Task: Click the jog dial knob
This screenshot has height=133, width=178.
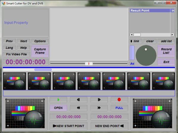Action: pos(146,49)
